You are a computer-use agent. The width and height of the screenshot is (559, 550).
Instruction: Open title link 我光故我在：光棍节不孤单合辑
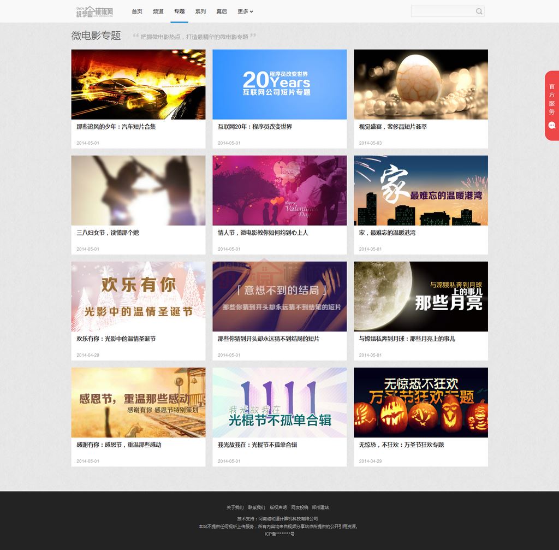coord(257,445)
